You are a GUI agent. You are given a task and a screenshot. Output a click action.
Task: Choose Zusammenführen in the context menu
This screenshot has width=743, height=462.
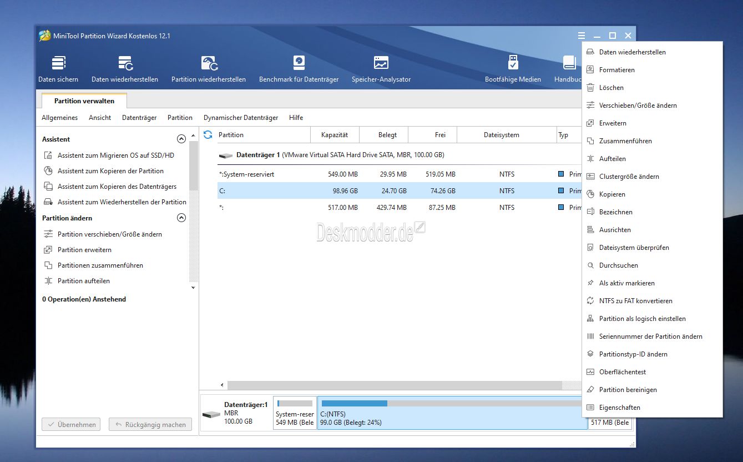point(652,141)
